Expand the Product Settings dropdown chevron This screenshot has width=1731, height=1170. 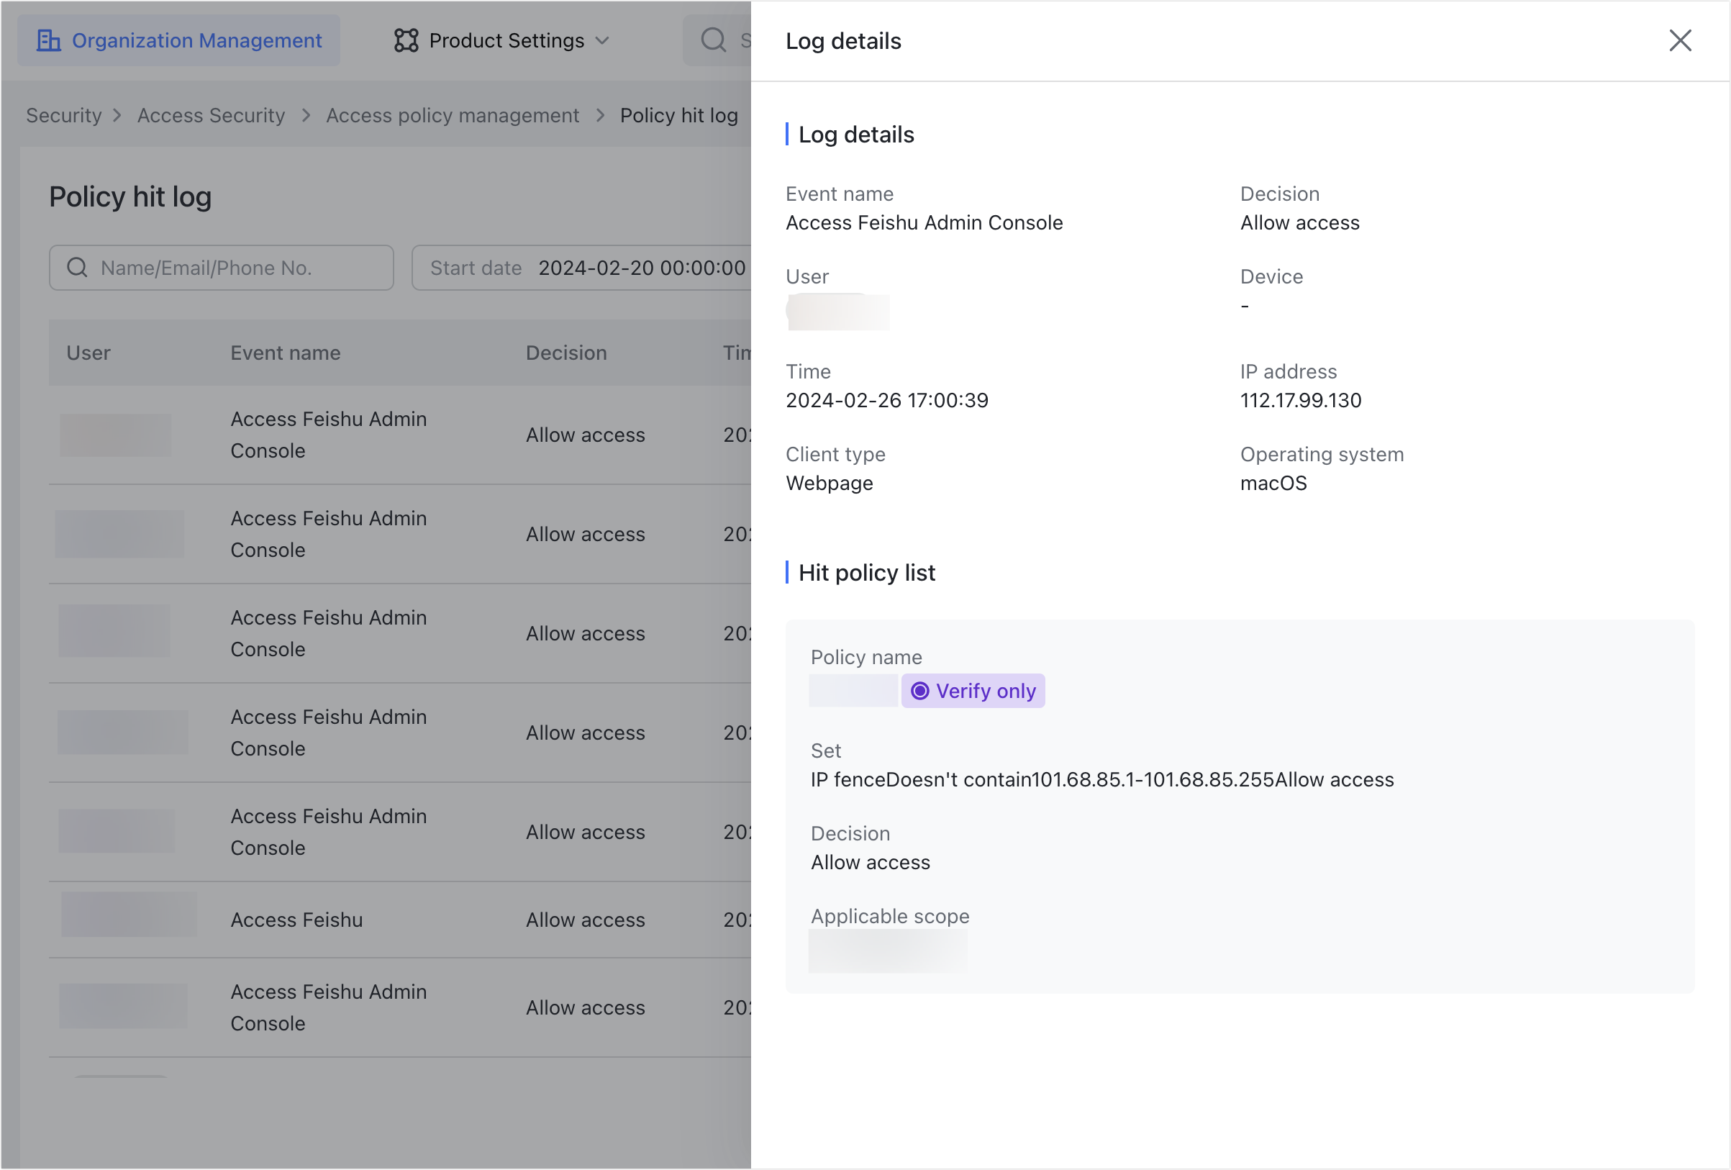click(604, 42)
